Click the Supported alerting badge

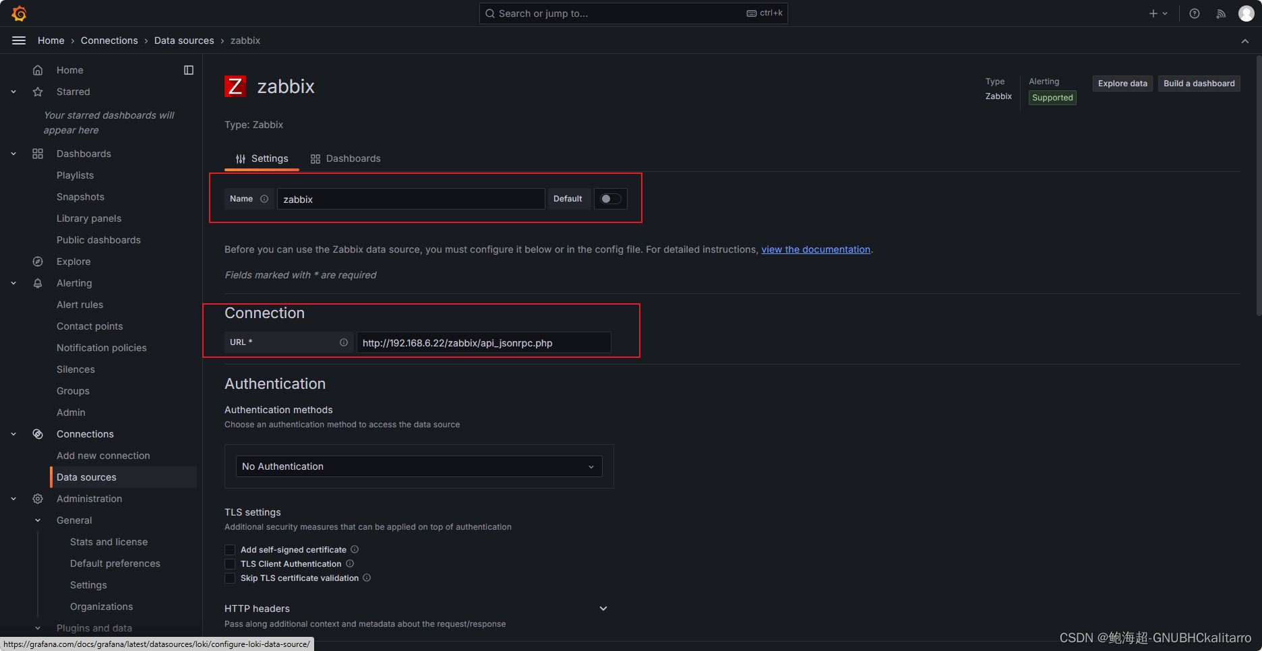click(1052, 98)
